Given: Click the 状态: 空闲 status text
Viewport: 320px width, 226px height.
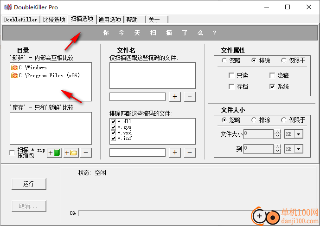Looking at the screenshot, I should pos(92,173).
